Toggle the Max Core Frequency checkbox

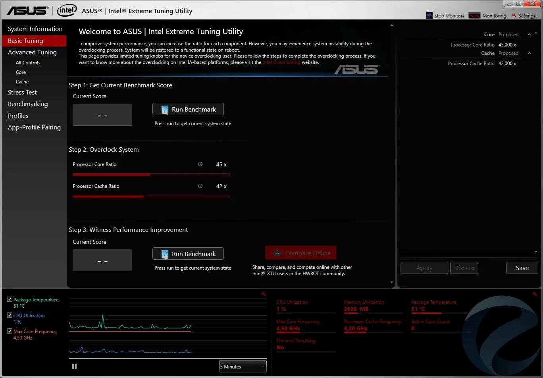(x=10, y=331)
